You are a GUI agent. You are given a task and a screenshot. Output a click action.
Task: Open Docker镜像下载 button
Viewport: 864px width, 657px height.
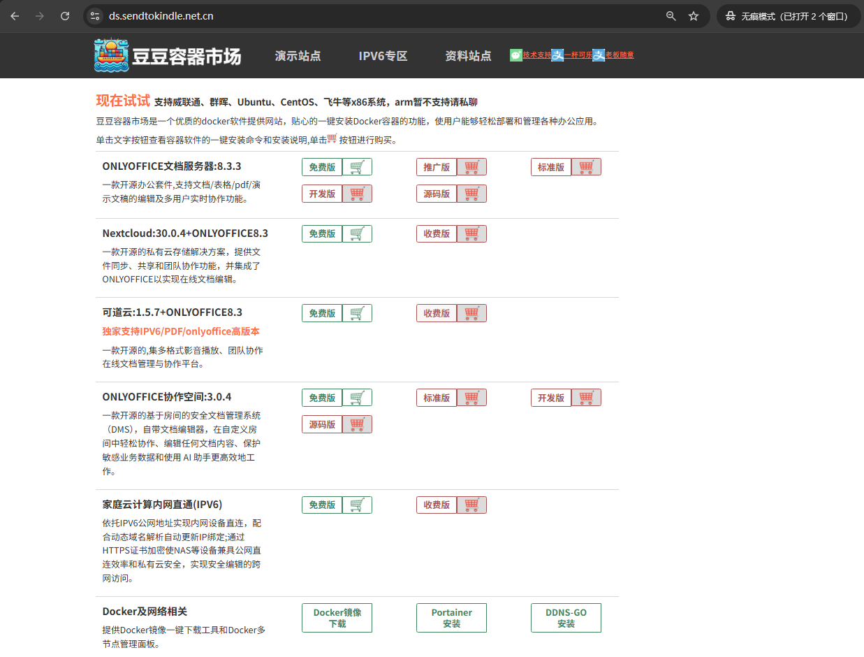coord(337,618)
